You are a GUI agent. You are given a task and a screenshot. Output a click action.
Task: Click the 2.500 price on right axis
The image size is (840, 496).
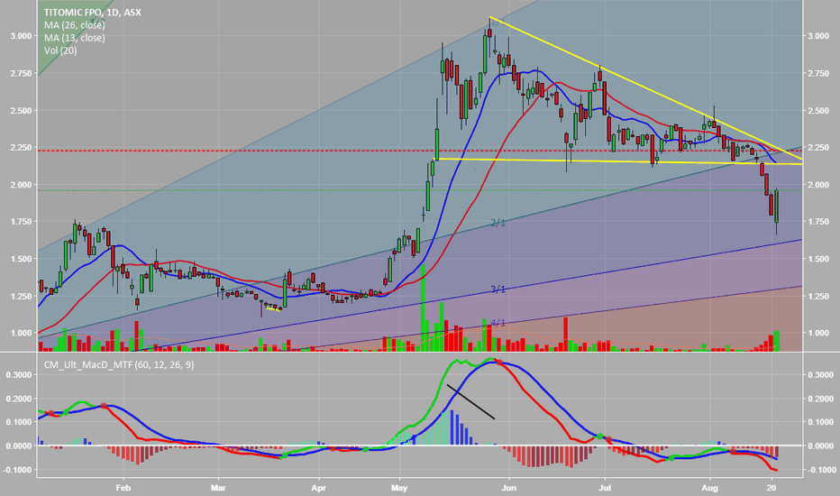coord(818,110)
